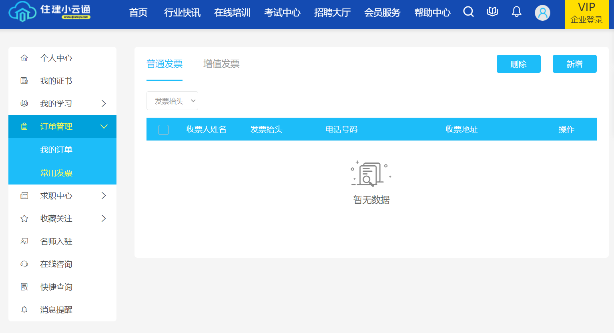The height and width of the screenshot is (333, 614).
Task: Click the bell icon beside 消息提醒
Action: coord(24,310)
